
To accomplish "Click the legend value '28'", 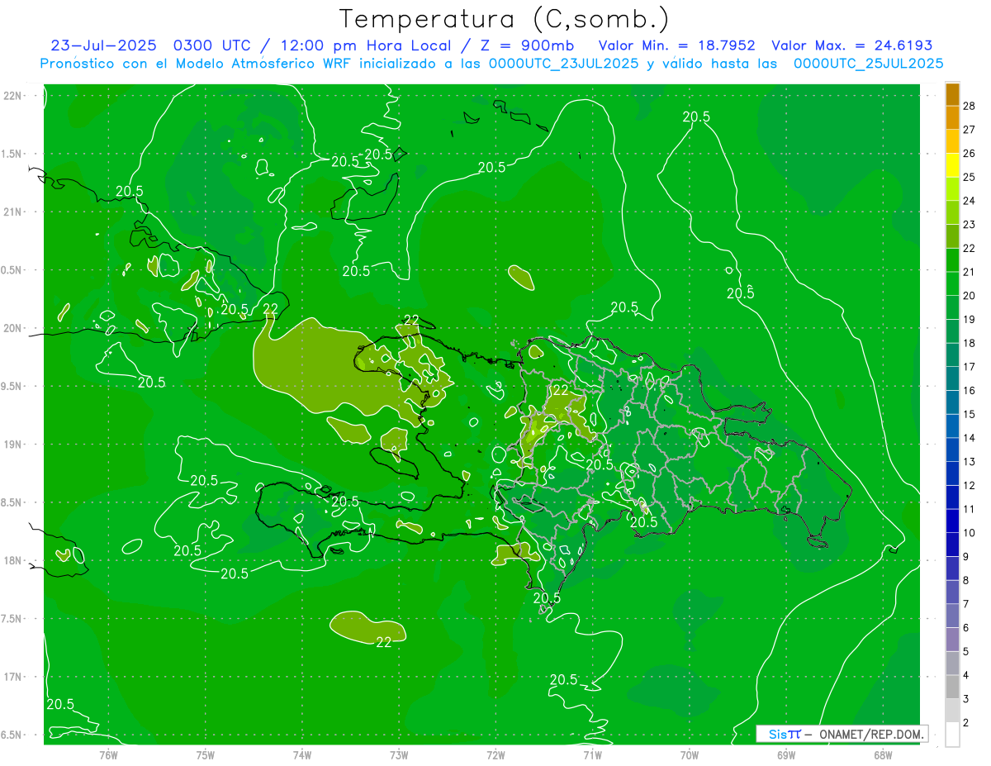I will 970,106.
